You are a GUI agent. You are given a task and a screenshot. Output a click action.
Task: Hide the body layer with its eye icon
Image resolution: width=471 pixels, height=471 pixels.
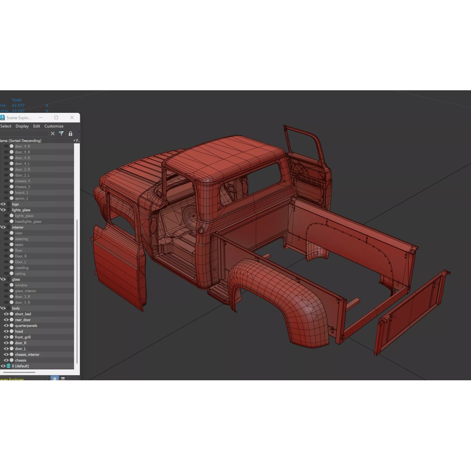(x=3, y=308)
